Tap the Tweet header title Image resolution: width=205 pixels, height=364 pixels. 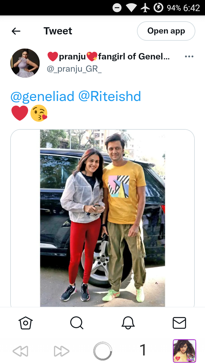click(x=58, y=31)
